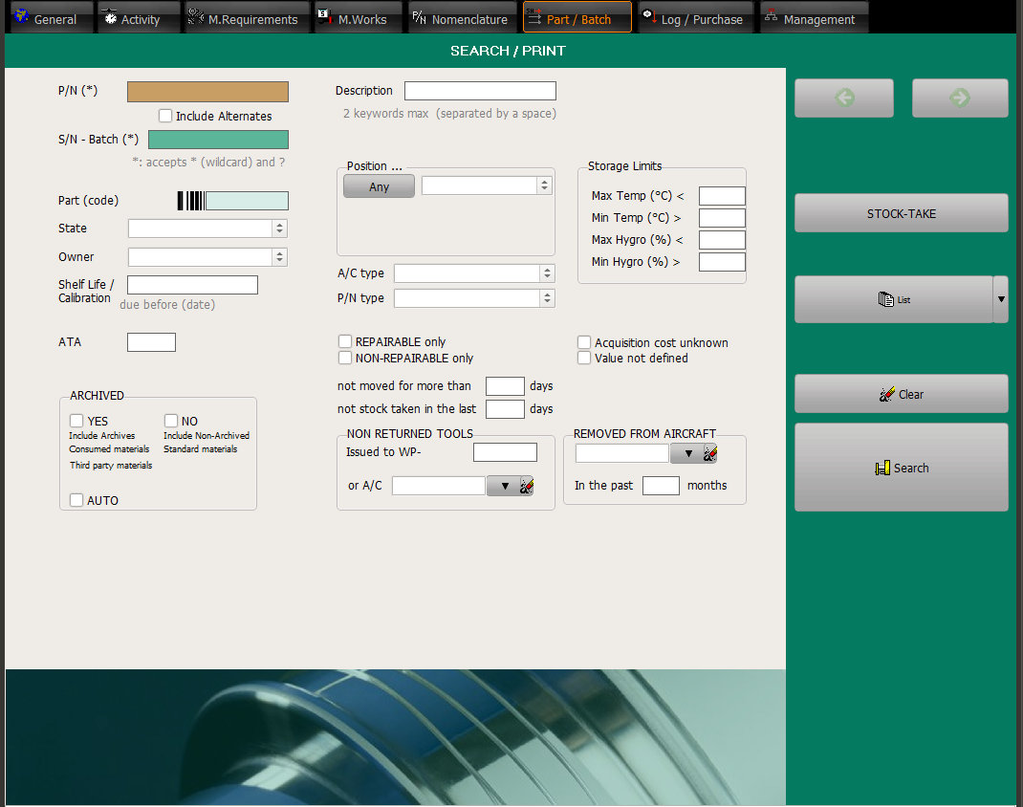Click the Max Temp (°C) field
Viewport: 1023px width, 807px height.
click(x=722, y=196)
